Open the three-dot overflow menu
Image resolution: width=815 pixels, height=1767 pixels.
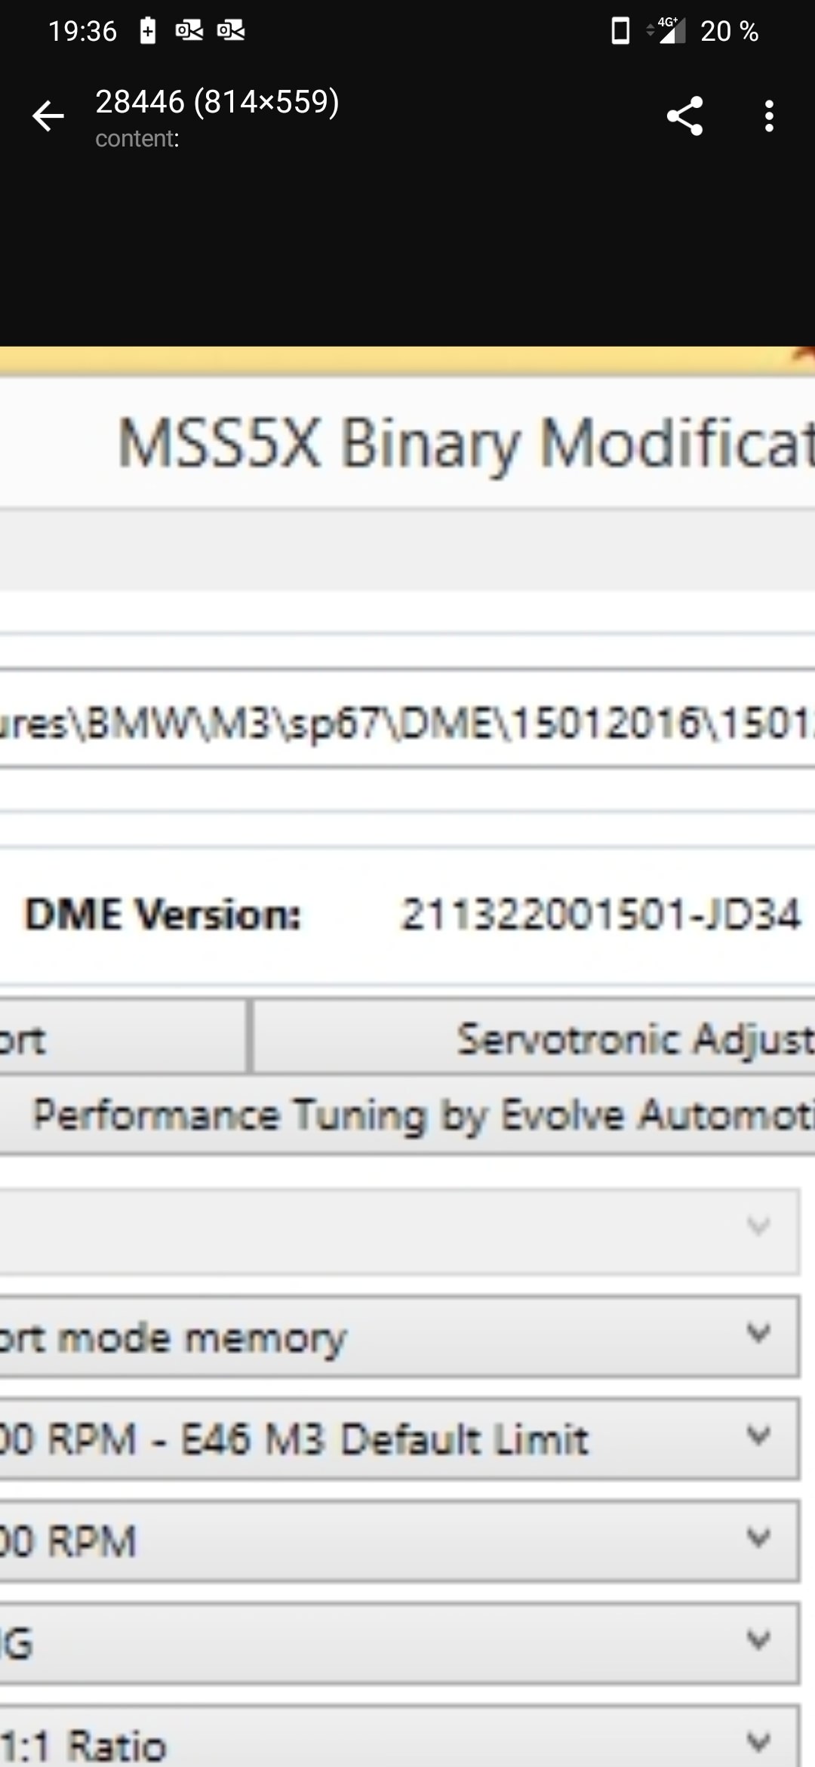(x=769, y=116)
